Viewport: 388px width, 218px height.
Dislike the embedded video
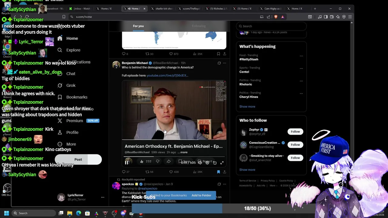click(x=158, y=162)
